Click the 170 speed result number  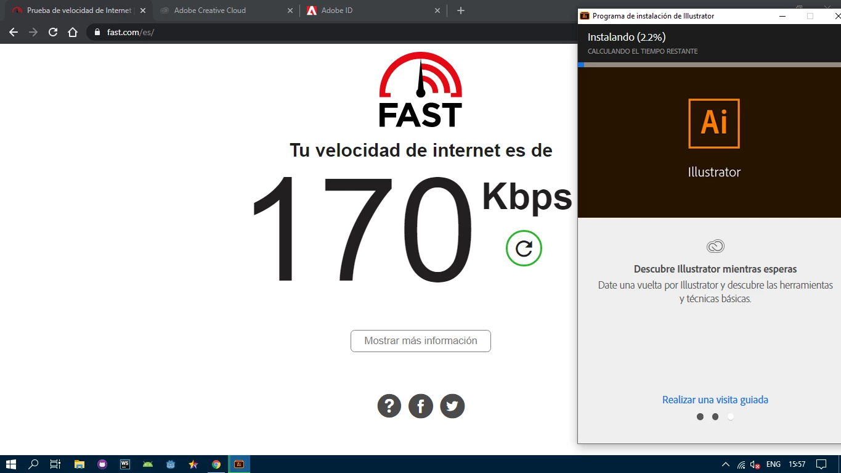coord(362,229)
